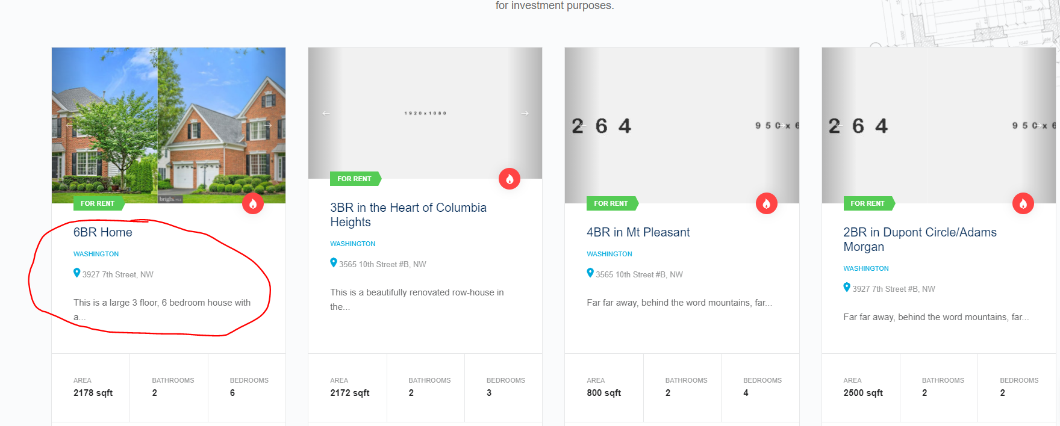Click the fire icon on 6BR Home card
Image resolution: width=1060 pixels, height=426 pixels.
click(x=253, y=204)
